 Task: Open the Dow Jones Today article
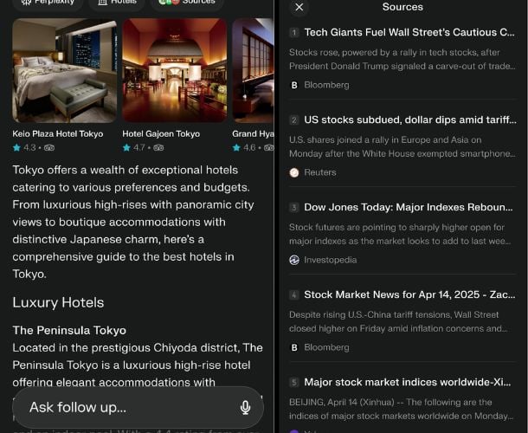[x=409, y=207]
